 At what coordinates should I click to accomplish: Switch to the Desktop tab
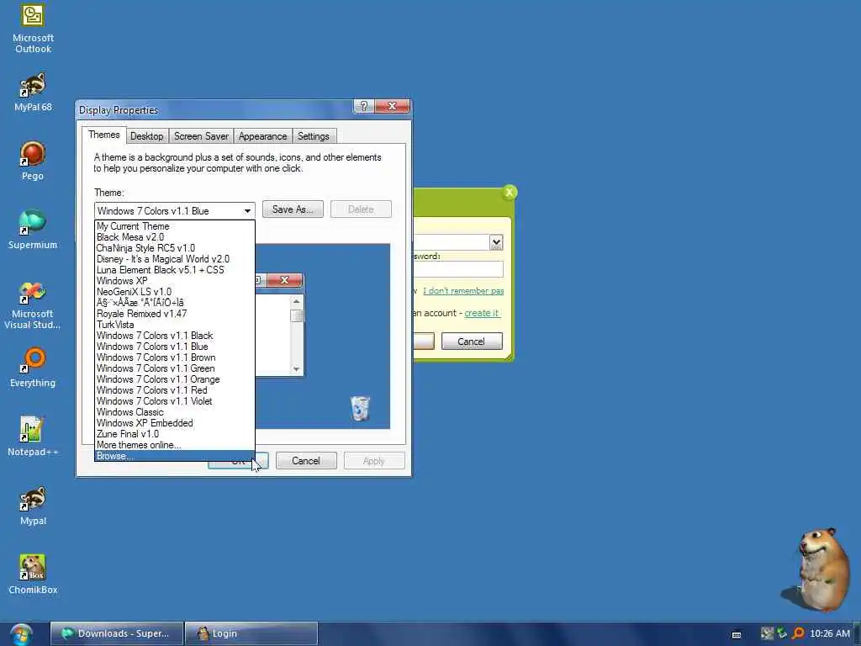(x=146, y=136)
